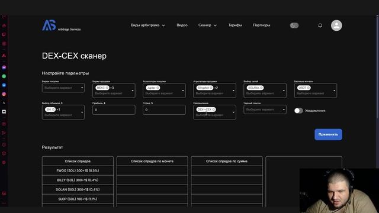This screenshot has height=213, width=379.
Task: Select SLOP (SOL) 100+1$ spread row
Action: tap(78, 199)
